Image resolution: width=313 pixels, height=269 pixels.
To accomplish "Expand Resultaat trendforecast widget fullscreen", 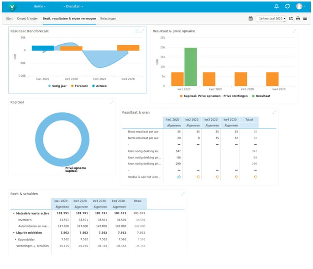I will click(142, 31).
